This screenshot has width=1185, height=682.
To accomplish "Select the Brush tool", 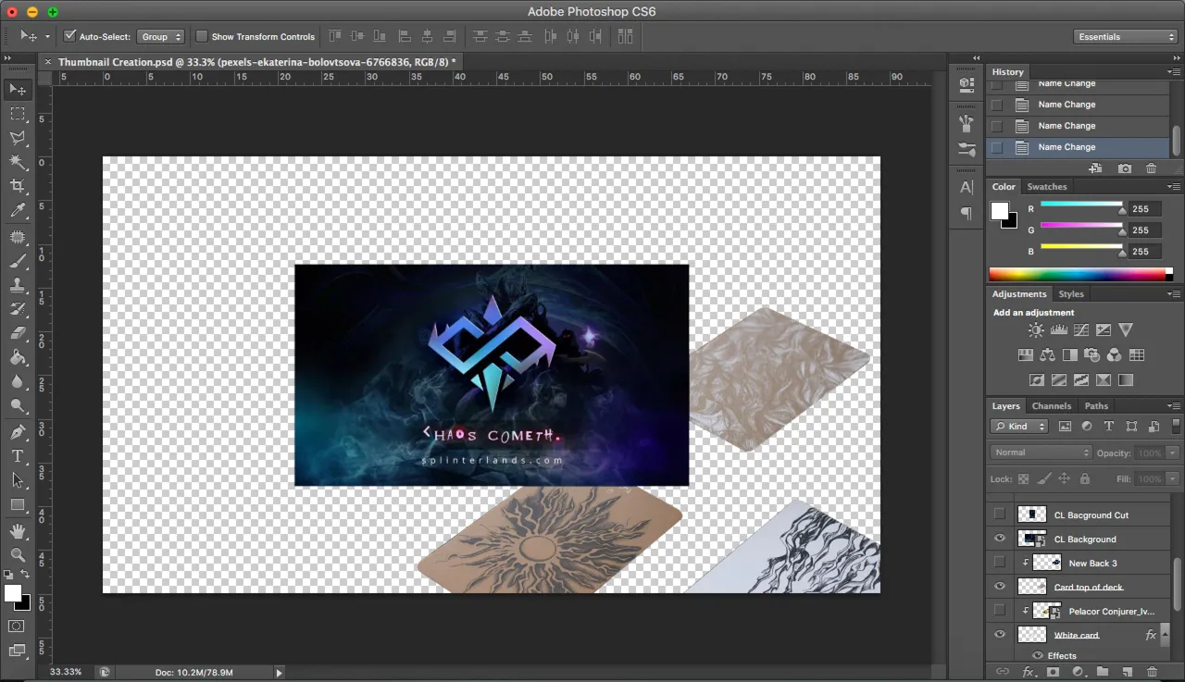I will [x=18, y=261].
